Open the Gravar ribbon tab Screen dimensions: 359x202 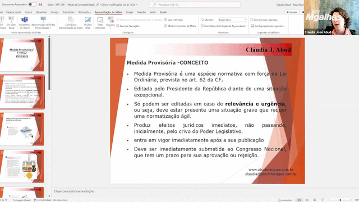point(130,12)
